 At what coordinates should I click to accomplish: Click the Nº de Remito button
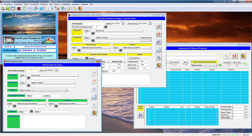coord(77,23)
